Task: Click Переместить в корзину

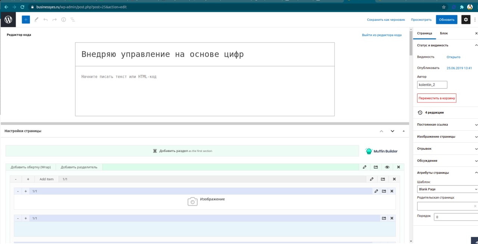Action: 437,98
